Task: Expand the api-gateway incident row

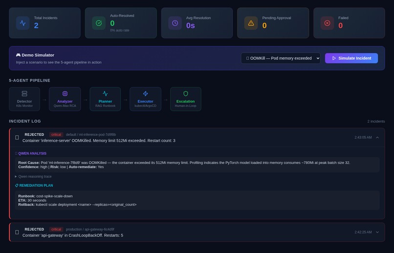Action: [x=377, y=232]
